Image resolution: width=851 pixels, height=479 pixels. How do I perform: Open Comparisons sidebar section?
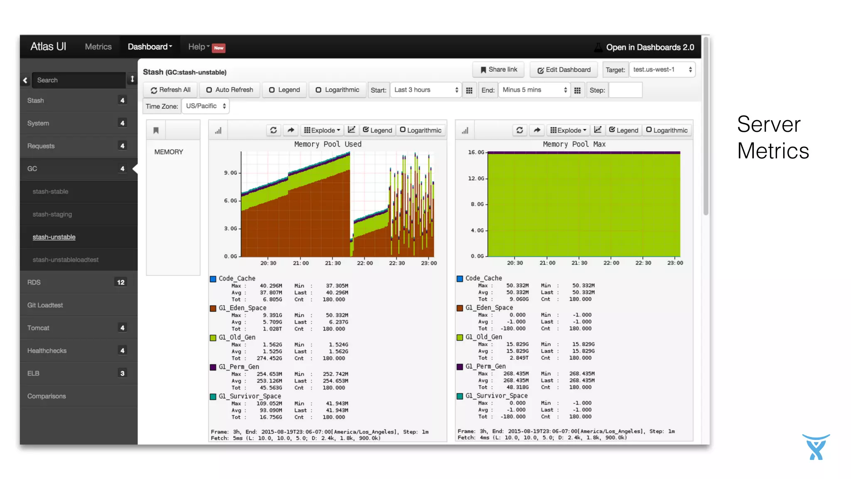point(79,396)
